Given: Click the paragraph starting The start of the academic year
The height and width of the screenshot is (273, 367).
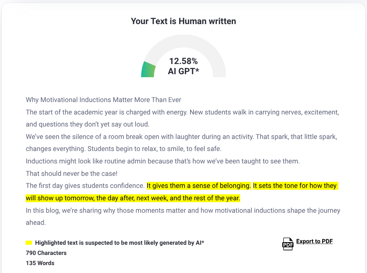Looking at the screenshot, I should 183,112.
